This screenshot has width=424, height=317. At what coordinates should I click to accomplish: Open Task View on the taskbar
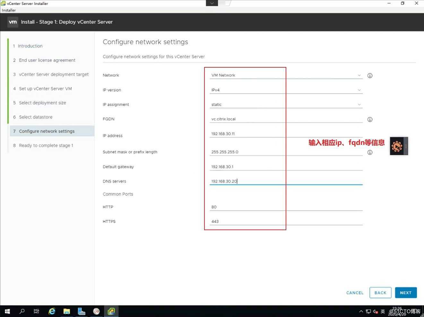tap(36, 311)
